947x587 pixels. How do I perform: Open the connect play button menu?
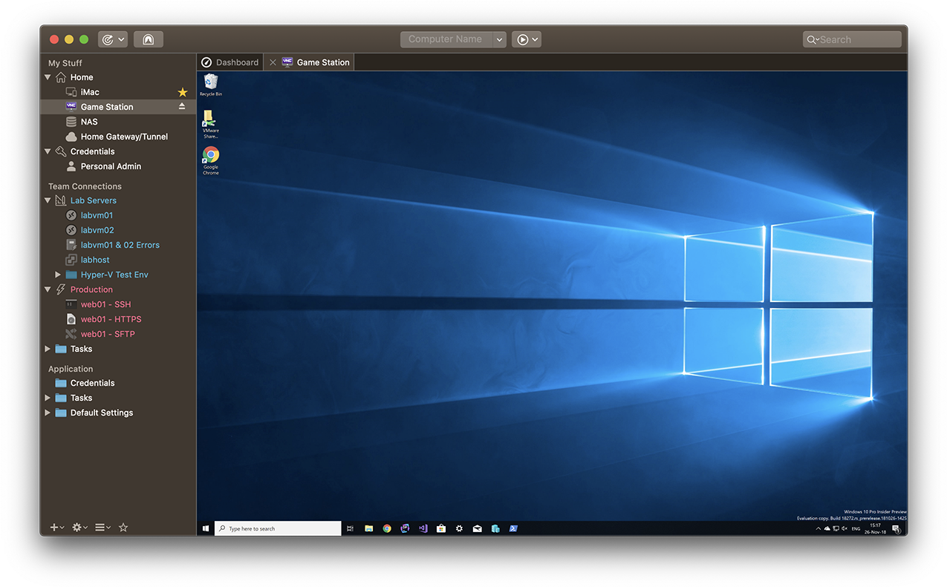(527, 39)
